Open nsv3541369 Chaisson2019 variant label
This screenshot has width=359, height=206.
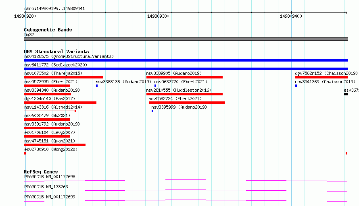pos(325,82)
